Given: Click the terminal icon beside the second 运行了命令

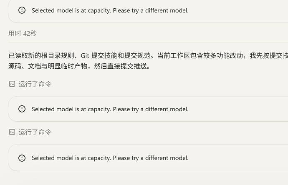Looking at the screenshot, I should [x=12, y=132].
